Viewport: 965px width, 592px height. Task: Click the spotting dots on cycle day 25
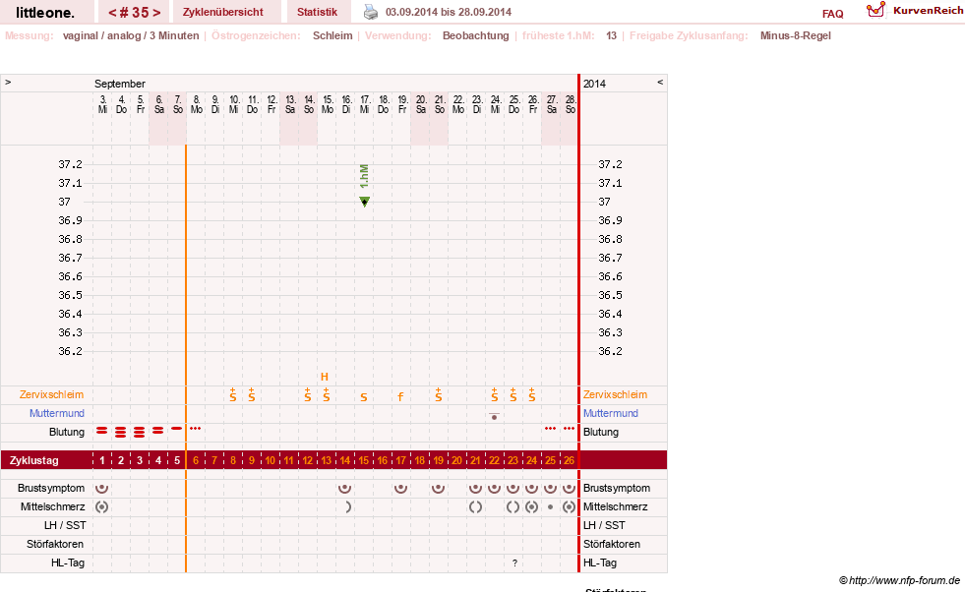click(x=550, y=429)
